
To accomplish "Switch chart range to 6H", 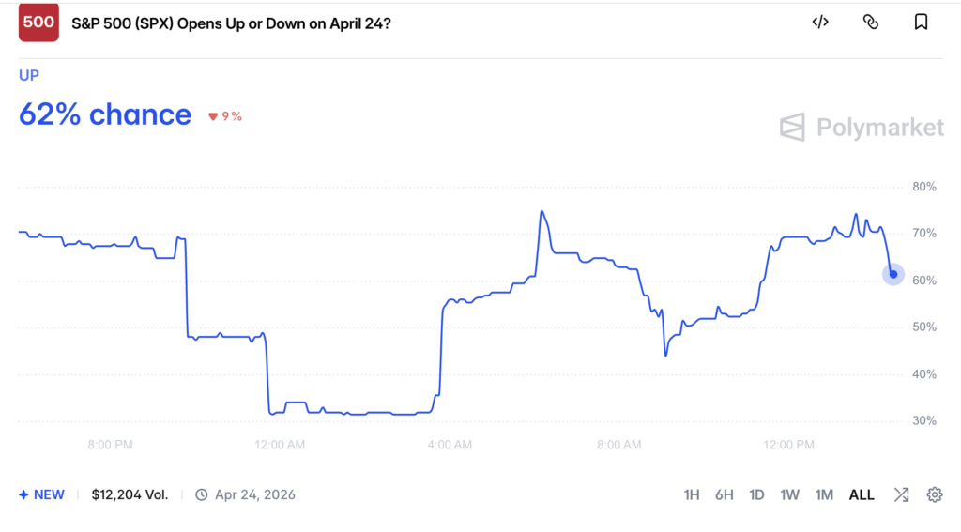I will click(724, 494).
